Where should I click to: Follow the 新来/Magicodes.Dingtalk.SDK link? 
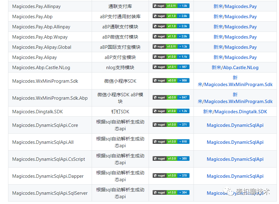tap(235, 112)
